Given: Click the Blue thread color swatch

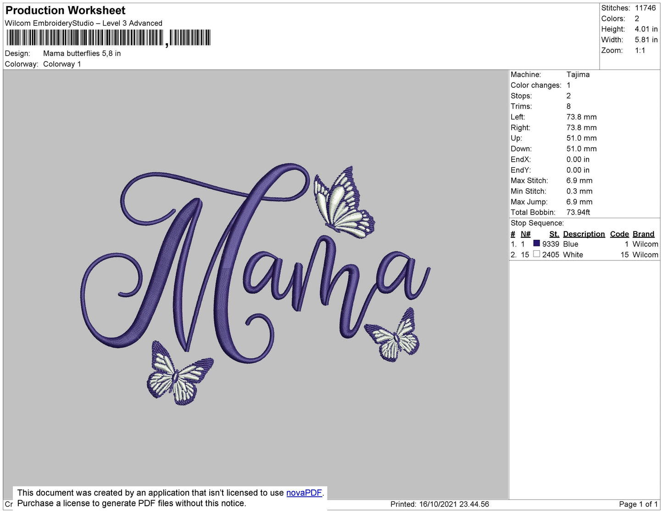Looking at the screenshot, I should pos(536,243).
